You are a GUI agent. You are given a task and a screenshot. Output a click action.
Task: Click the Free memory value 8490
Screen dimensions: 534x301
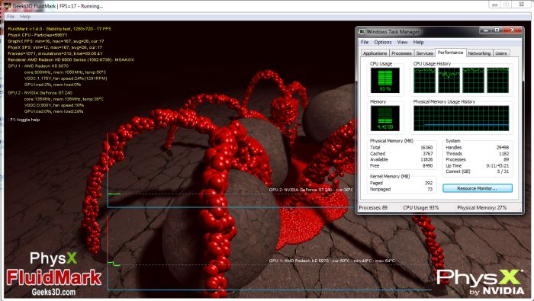(428, 165)
